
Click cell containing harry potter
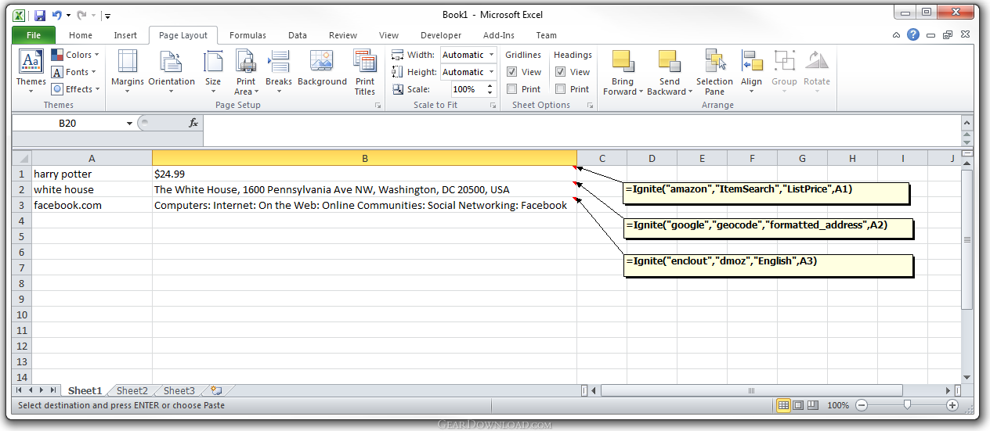(91, 174)
